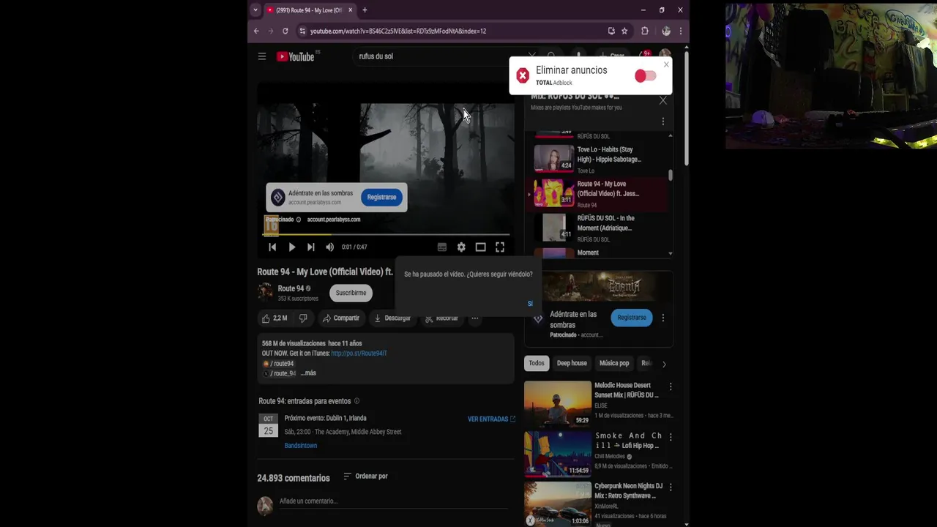Play Tove Lo - Habits from the playlist
The width and height of the screenshot is (937, 527).
pos(597,159)
